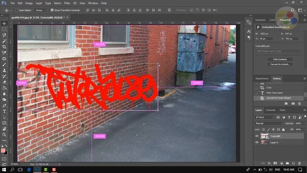Toggle lock position icon

273,129
